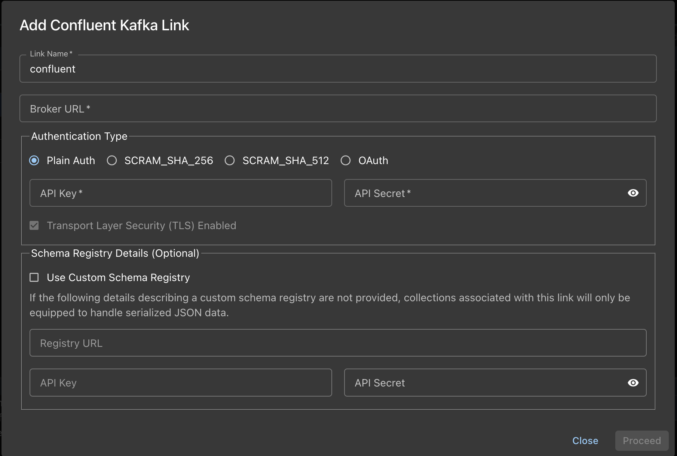
Task: Reveal the Schema Registry API Secret value
Action: tap(633, 383)
